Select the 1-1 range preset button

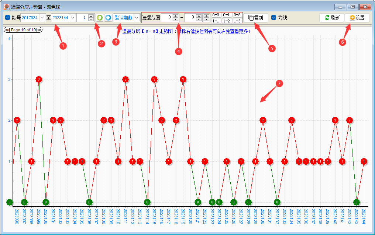[216, 21]
